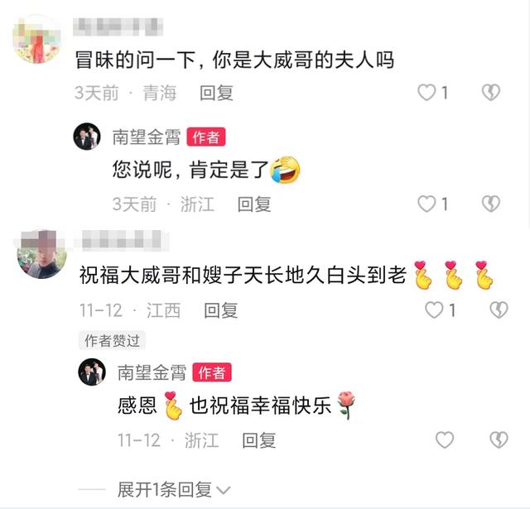This screenshot has width=530, height=509.
Task: Dislike the author's reply 您说呢，肯定是了
Action: pos(491,204)
